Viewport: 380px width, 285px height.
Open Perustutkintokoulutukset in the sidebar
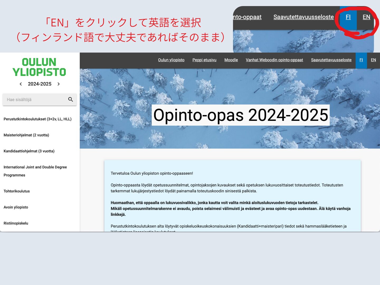point(37,119)
